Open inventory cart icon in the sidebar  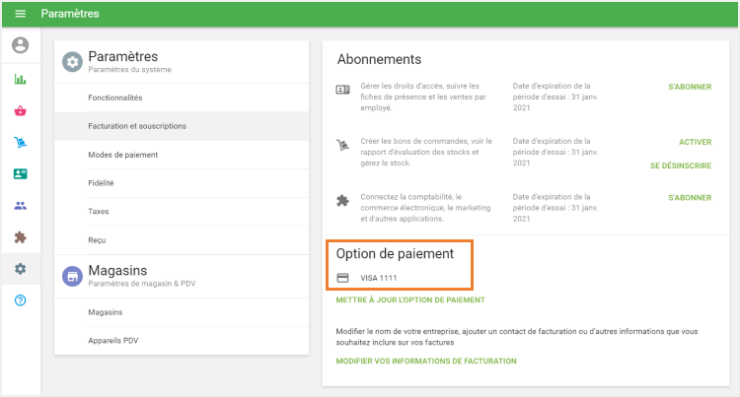21,142
